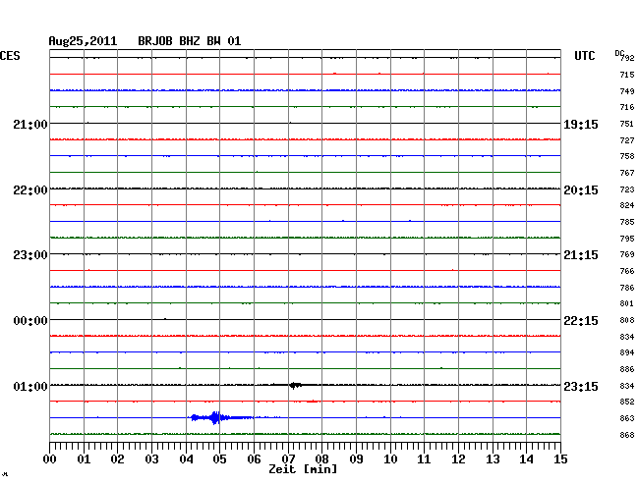Select the offset value 863
The image size is (639, 485).
pos(627,418)
